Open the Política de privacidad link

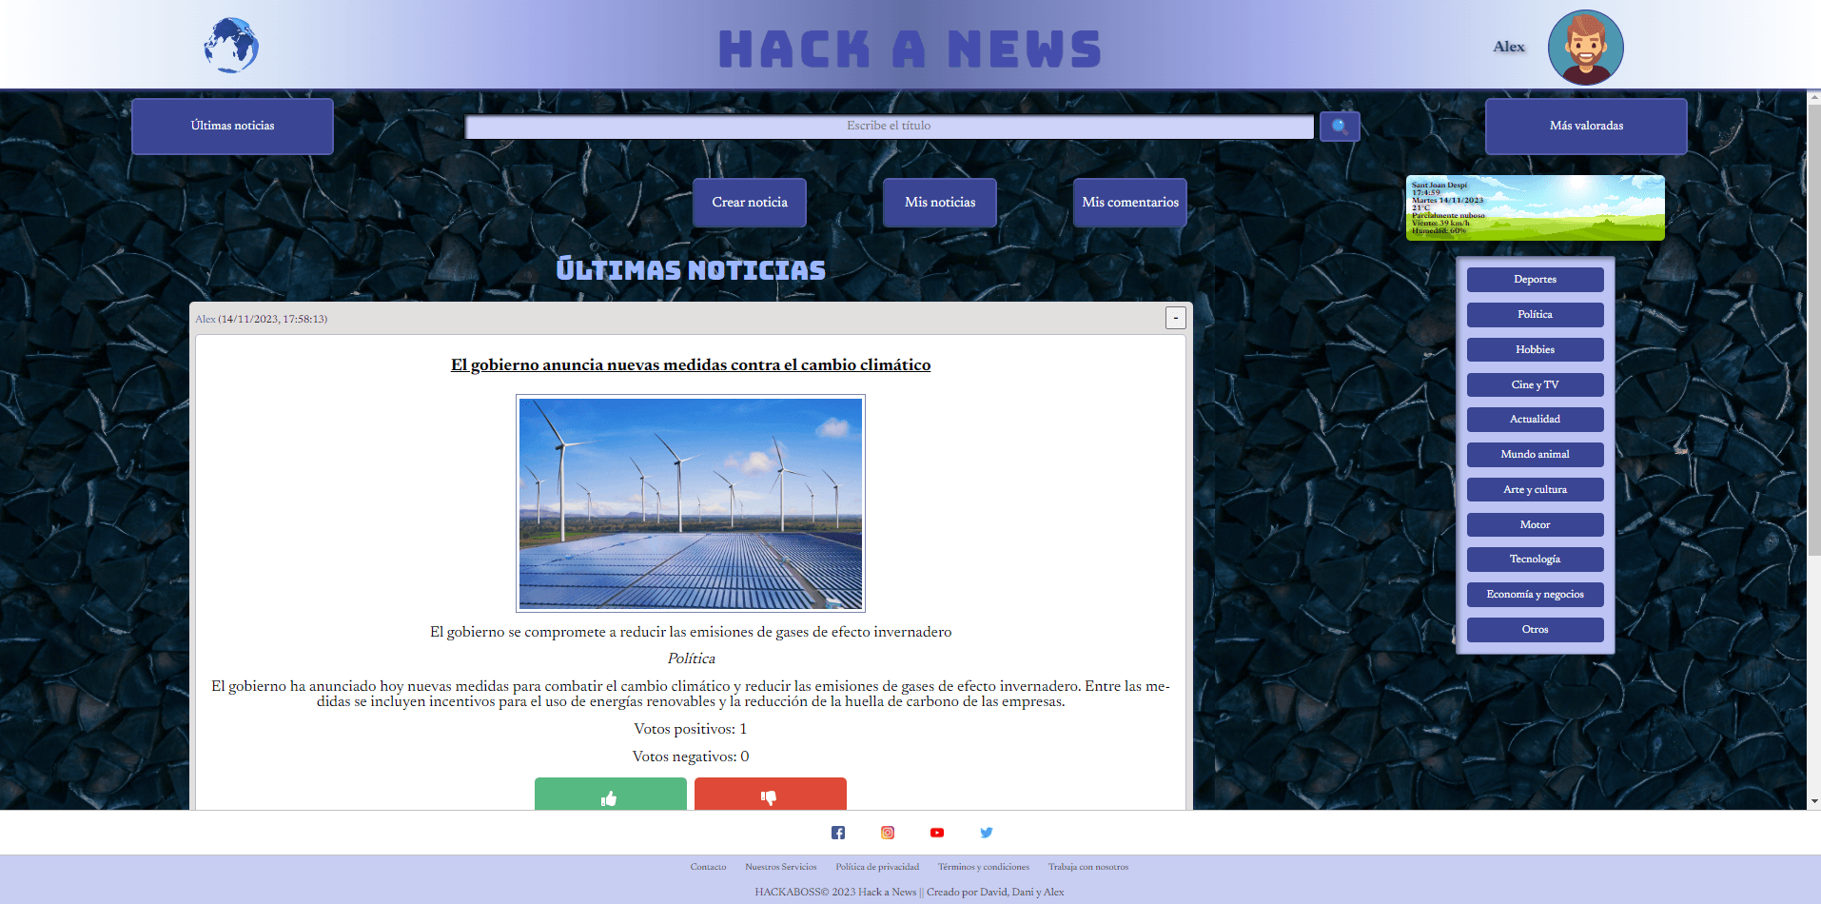[877, 867]
